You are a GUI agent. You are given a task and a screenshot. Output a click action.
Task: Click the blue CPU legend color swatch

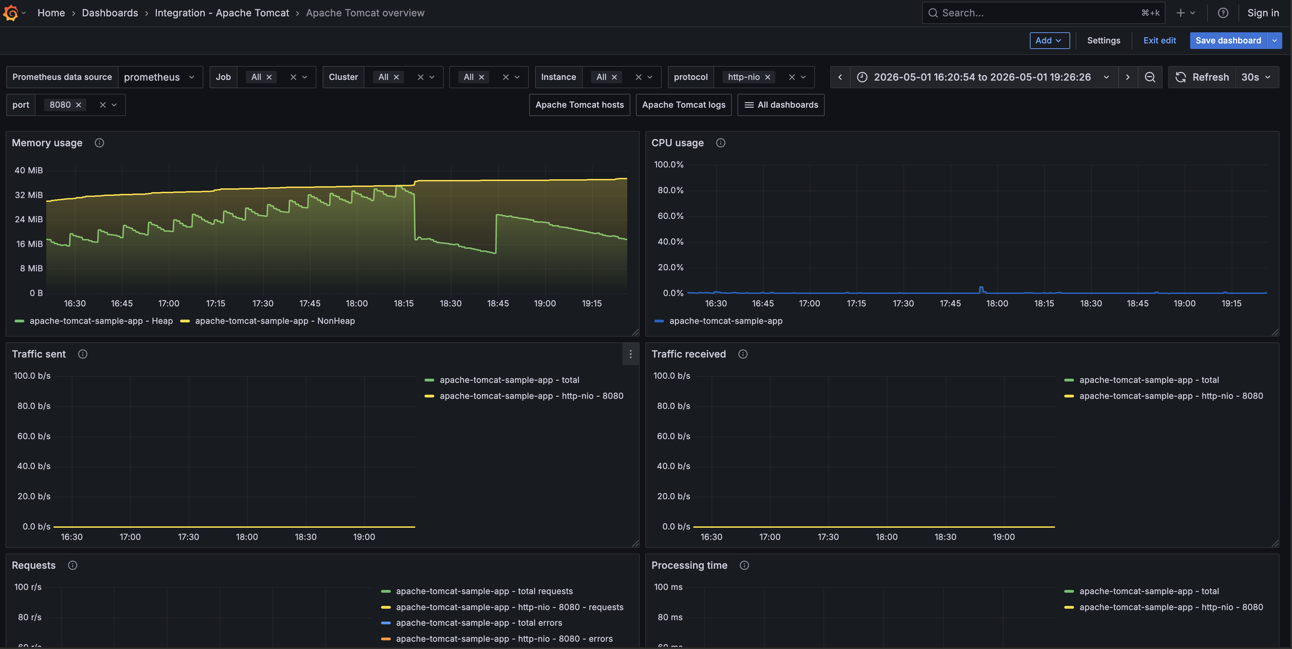pyautogui.click(x=659, y=321)
